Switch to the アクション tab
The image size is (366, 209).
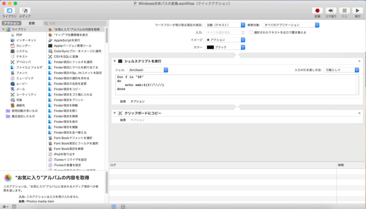(11, 23)
